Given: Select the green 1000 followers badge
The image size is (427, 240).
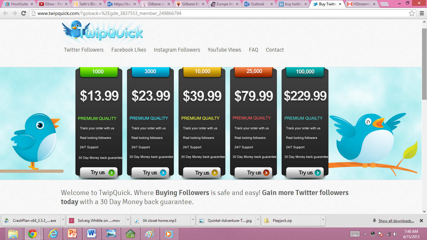Looking at the screenshot, I should point(99,72).
